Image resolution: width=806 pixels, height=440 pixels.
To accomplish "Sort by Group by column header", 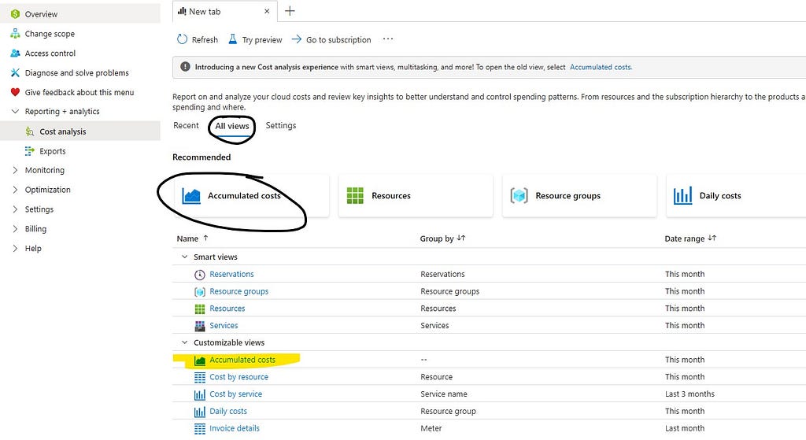I will pyautogui.click(x=442, y=238).
